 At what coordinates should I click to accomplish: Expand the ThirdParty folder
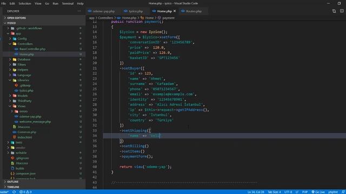click(10, 101)
